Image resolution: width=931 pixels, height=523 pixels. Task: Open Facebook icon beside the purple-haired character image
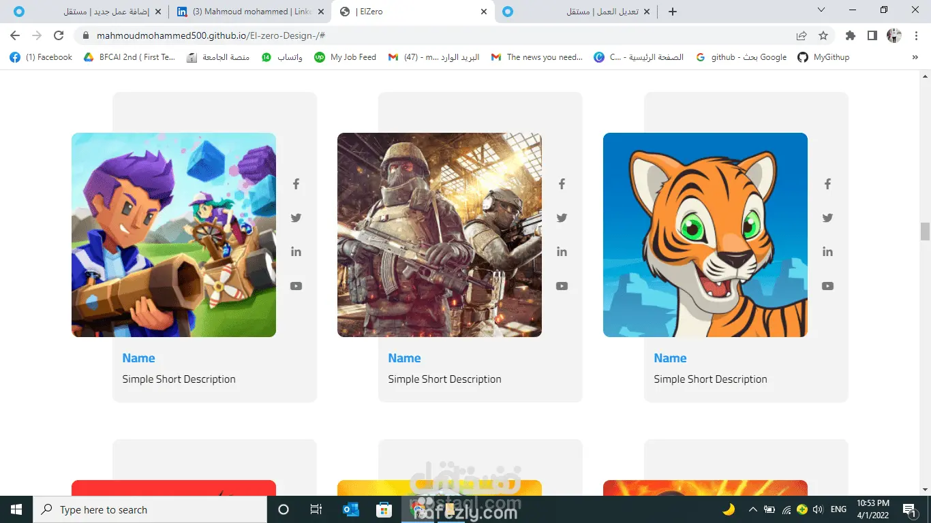296,184
